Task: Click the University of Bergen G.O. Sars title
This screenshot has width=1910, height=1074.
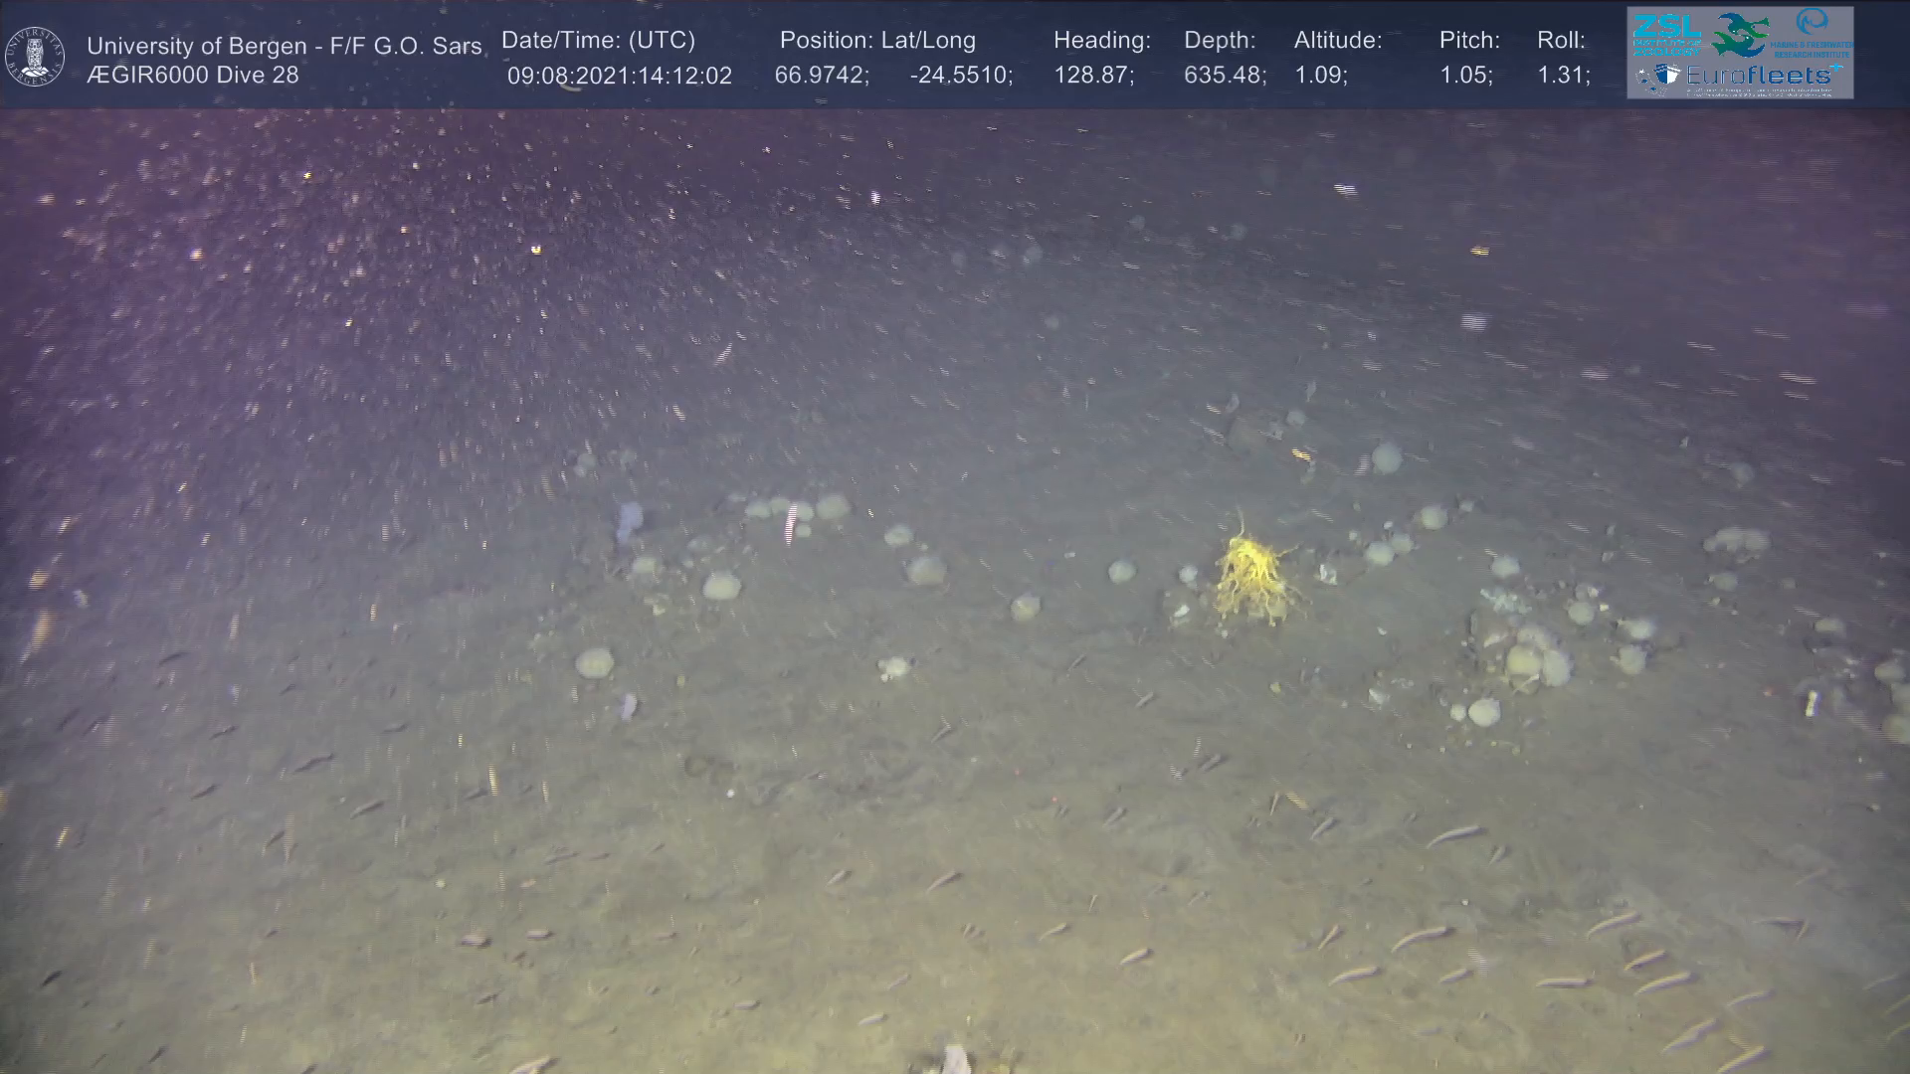Action: coord(285,46)
